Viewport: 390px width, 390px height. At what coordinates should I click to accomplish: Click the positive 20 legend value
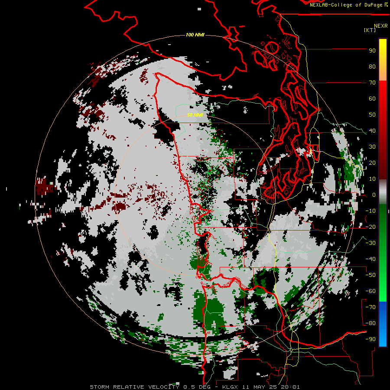(x=372, y=163)
